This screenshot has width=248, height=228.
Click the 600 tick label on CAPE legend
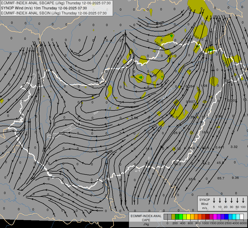[190, 223]
